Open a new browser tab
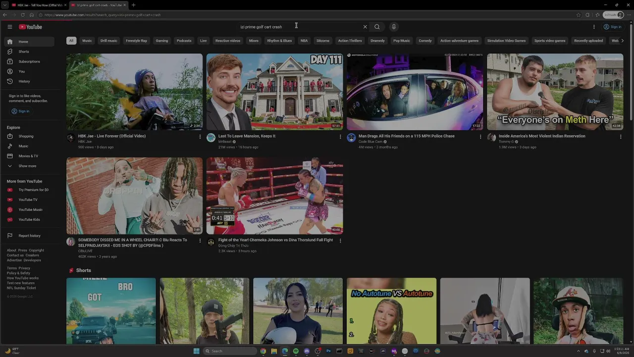Image resolution: width=634 pixels, height=357 pixels. tap(133, 5)
